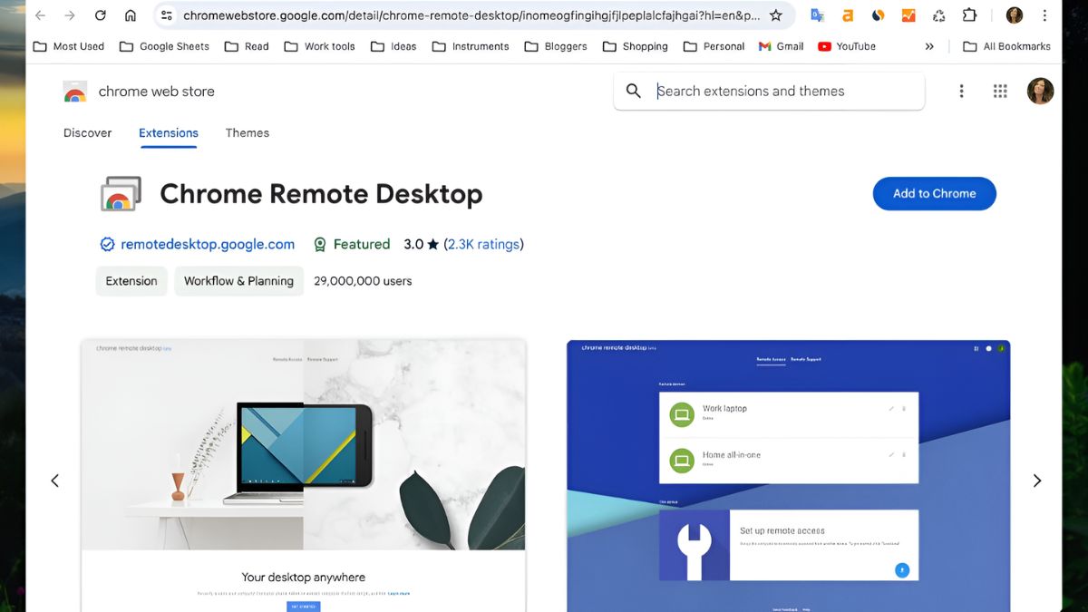This screenshot has height=612, width=1088.
Task: Show next screenshot with right arrow
Action: (1037, 481)
